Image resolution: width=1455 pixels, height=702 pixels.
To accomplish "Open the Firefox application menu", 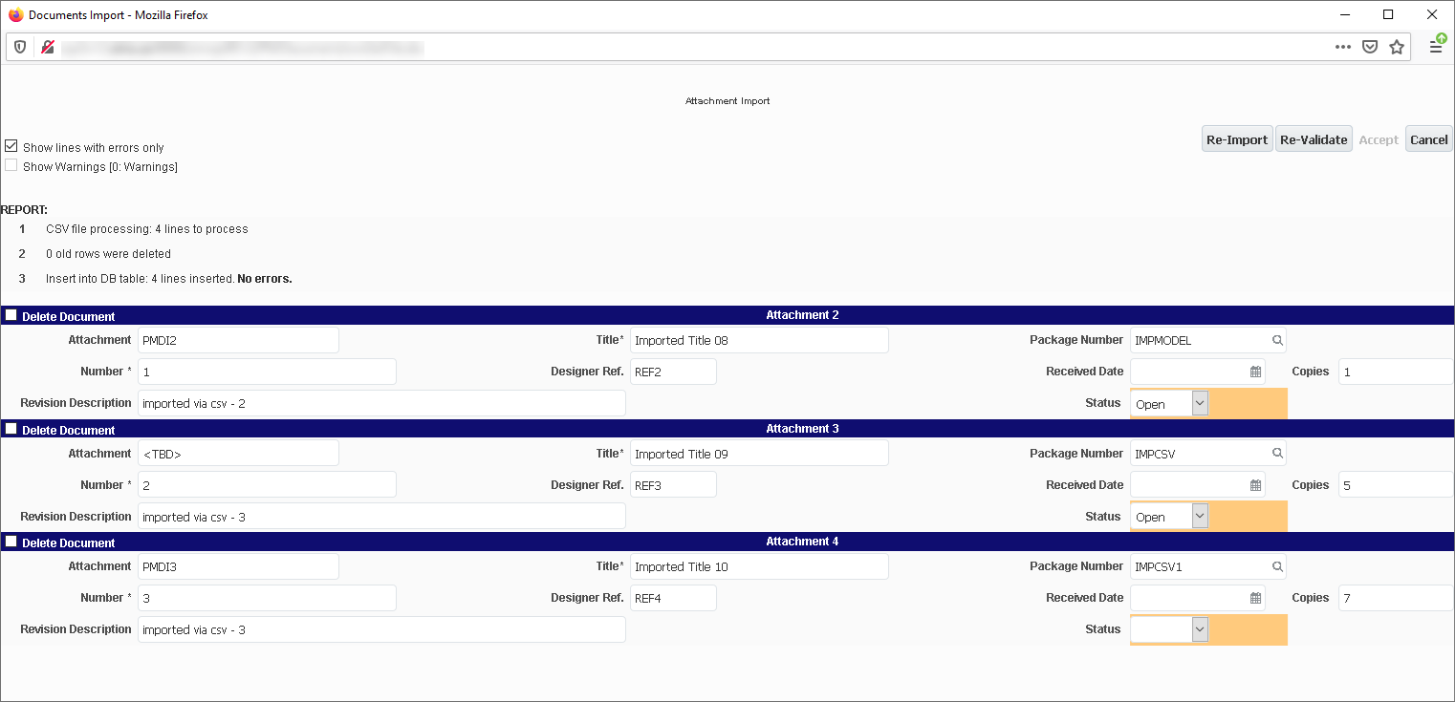I will tap(1436, 46).
